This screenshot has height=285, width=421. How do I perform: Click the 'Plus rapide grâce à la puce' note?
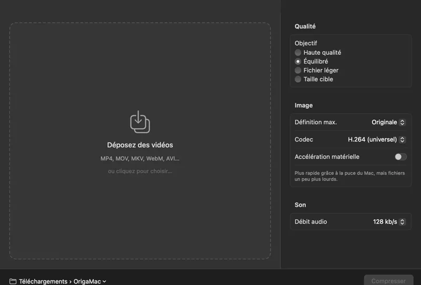349,176
